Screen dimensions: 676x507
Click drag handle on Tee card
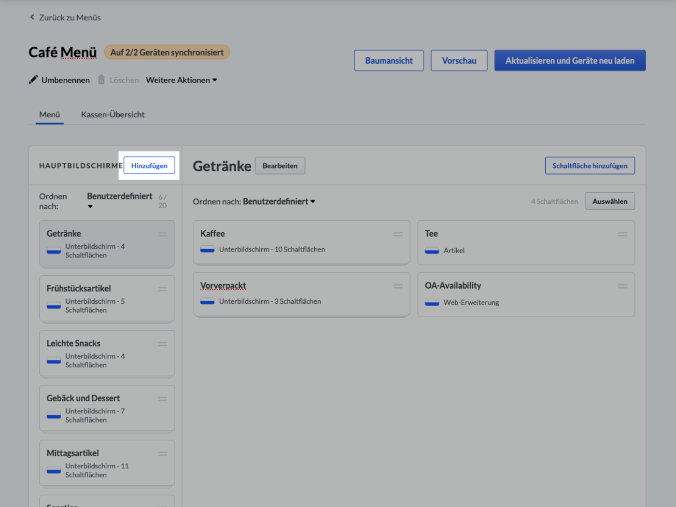[622, 234]
